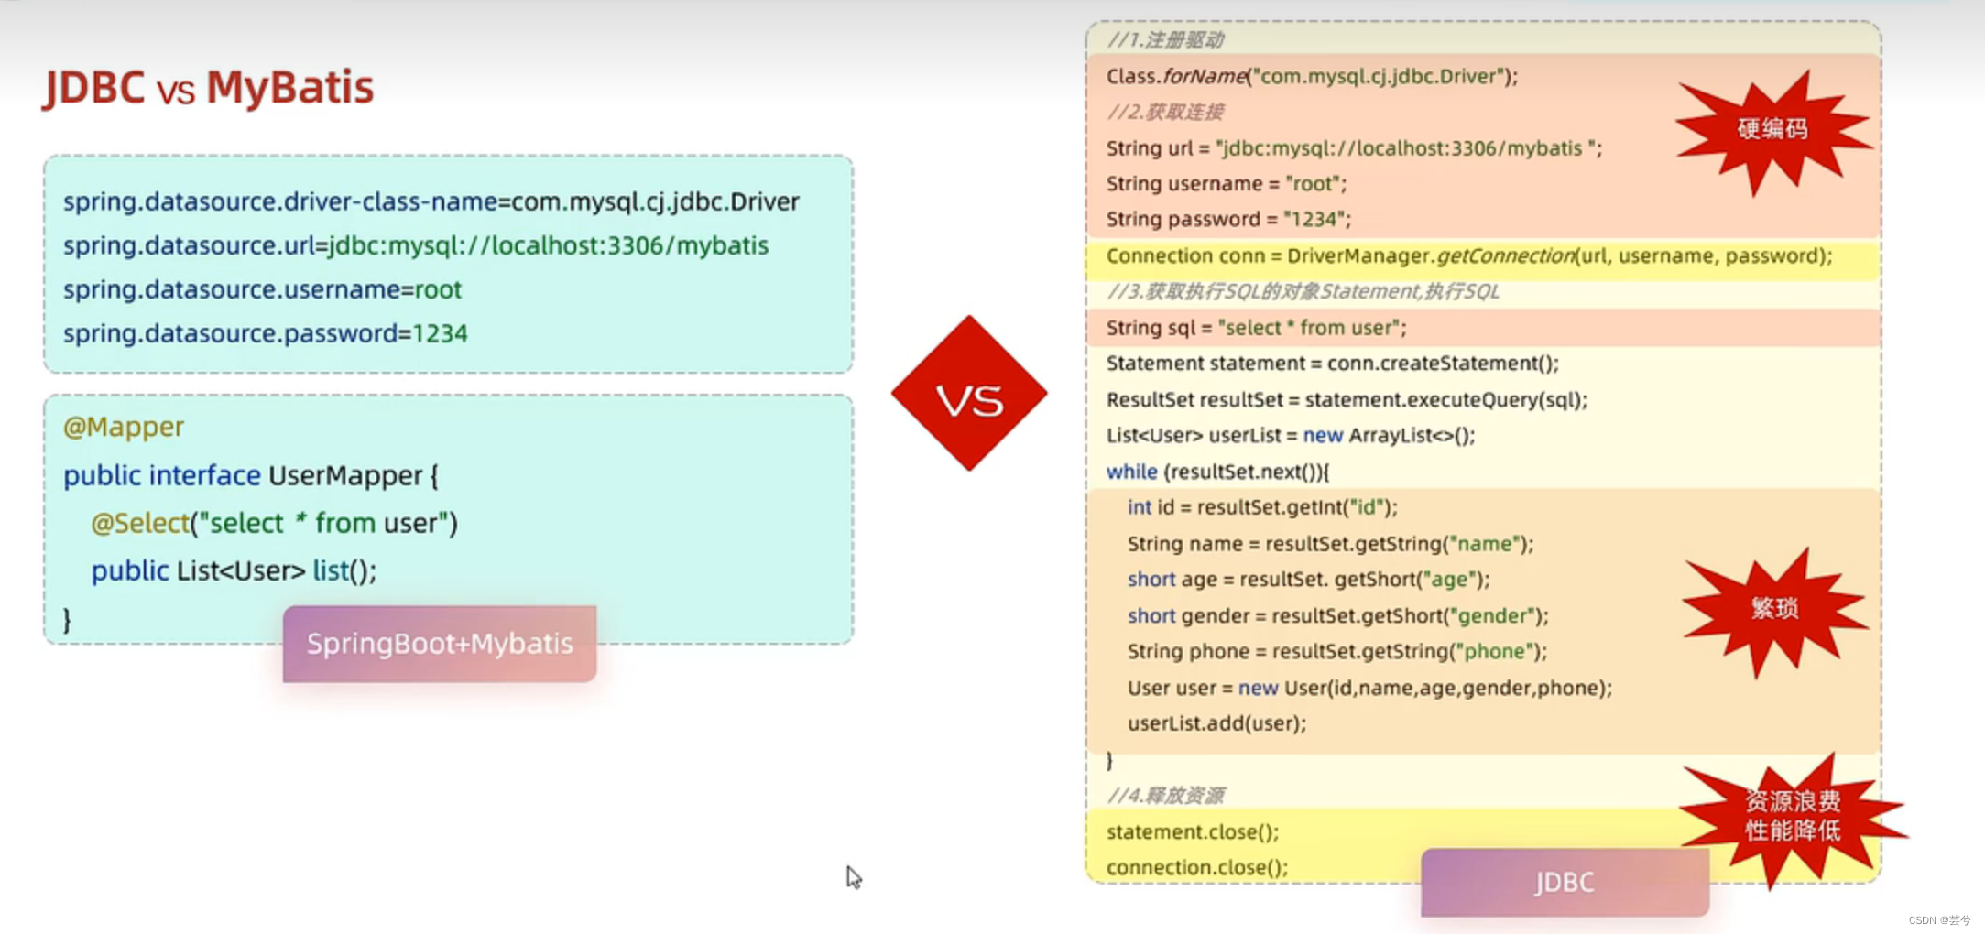Select the spring.datasource.url line
This screenshot has width=1985, height=934.
pyautogui.click(x=416, y=245)
